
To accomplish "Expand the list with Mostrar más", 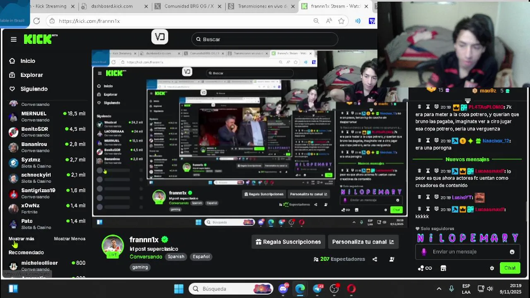I will tap(22, 239).
